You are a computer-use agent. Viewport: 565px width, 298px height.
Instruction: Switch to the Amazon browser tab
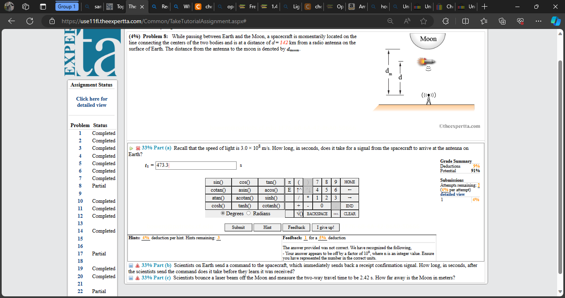[x=356, y=7]
